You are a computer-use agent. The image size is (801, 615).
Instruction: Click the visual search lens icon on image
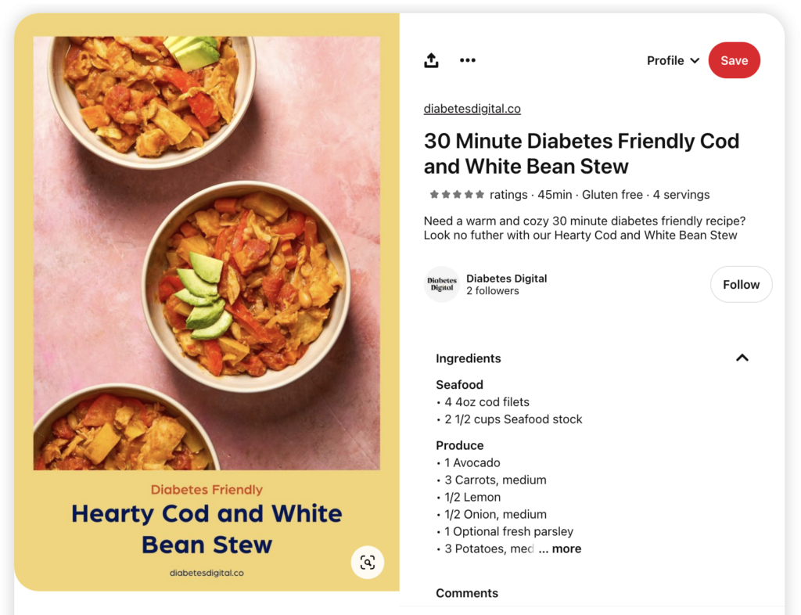[368, 563]
